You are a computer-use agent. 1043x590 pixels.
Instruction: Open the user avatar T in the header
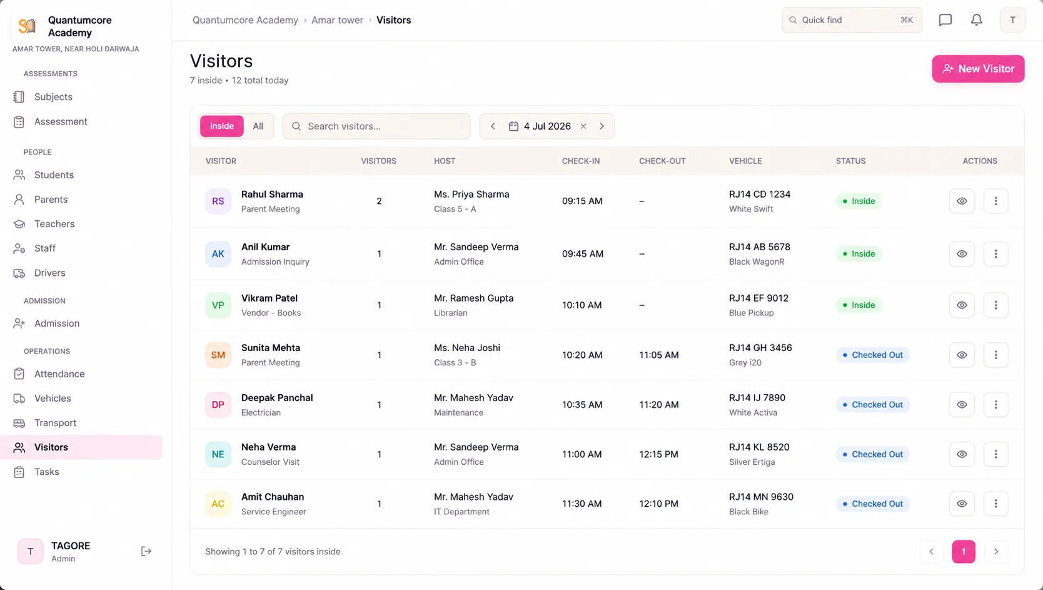(1012, 20)
